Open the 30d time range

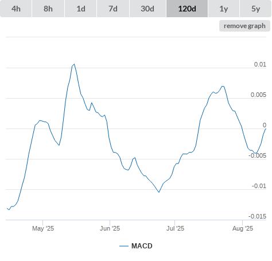147,9
